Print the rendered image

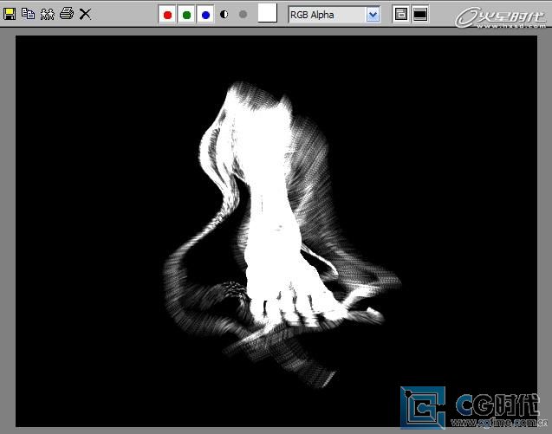(x=67, y=14)
